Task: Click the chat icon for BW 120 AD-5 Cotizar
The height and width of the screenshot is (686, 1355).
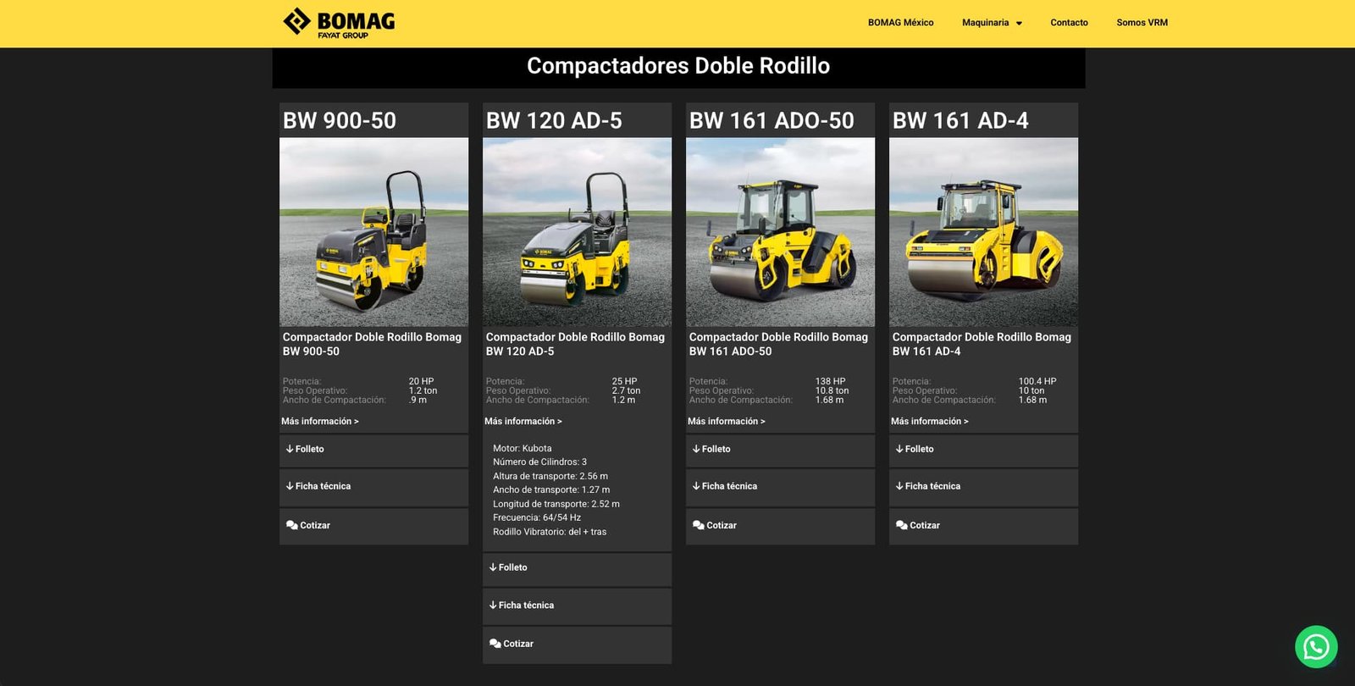Action: tap(495, 644)
